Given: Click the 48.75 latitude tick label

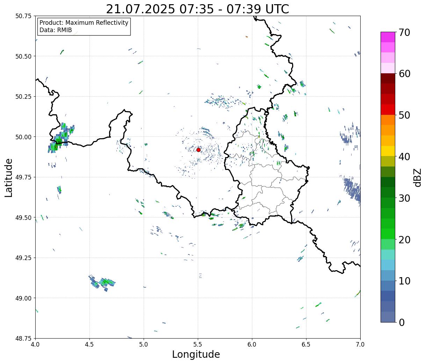Looking at the screenshot, I should (23, 339).
